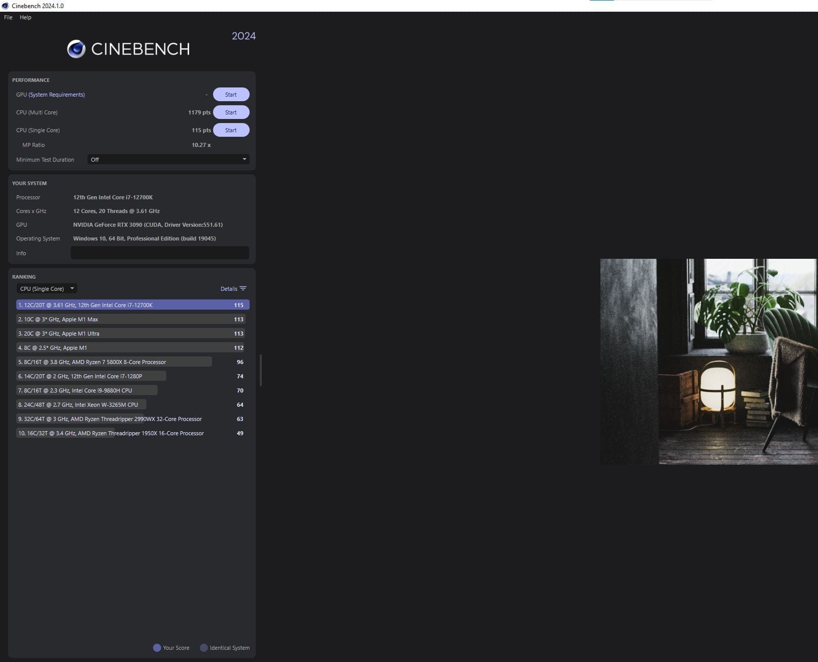The width and height of the screenshot is (818, 662).
Task: Open the CPU (Single Core) ranking dropdown
Action: [47, 289]
